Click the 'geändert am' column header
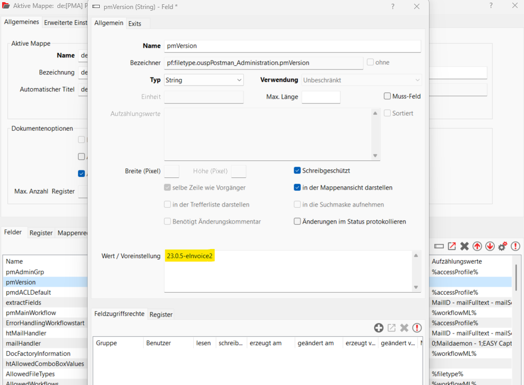 point(319,343)
